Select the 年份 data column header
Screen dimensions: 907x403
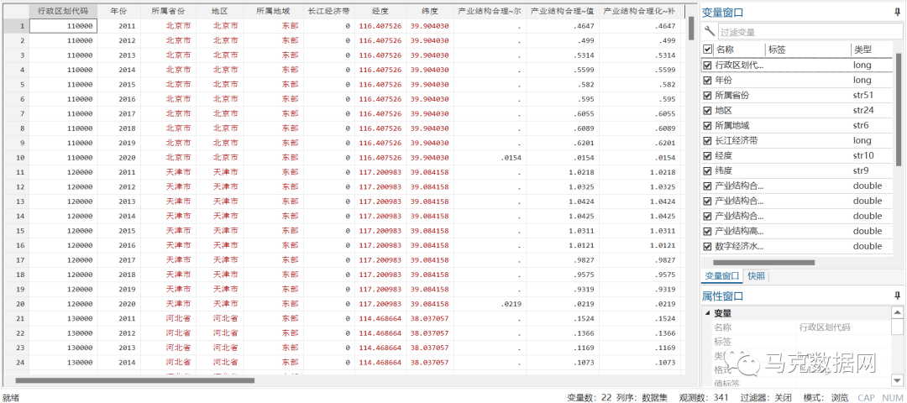pos(118,11)
